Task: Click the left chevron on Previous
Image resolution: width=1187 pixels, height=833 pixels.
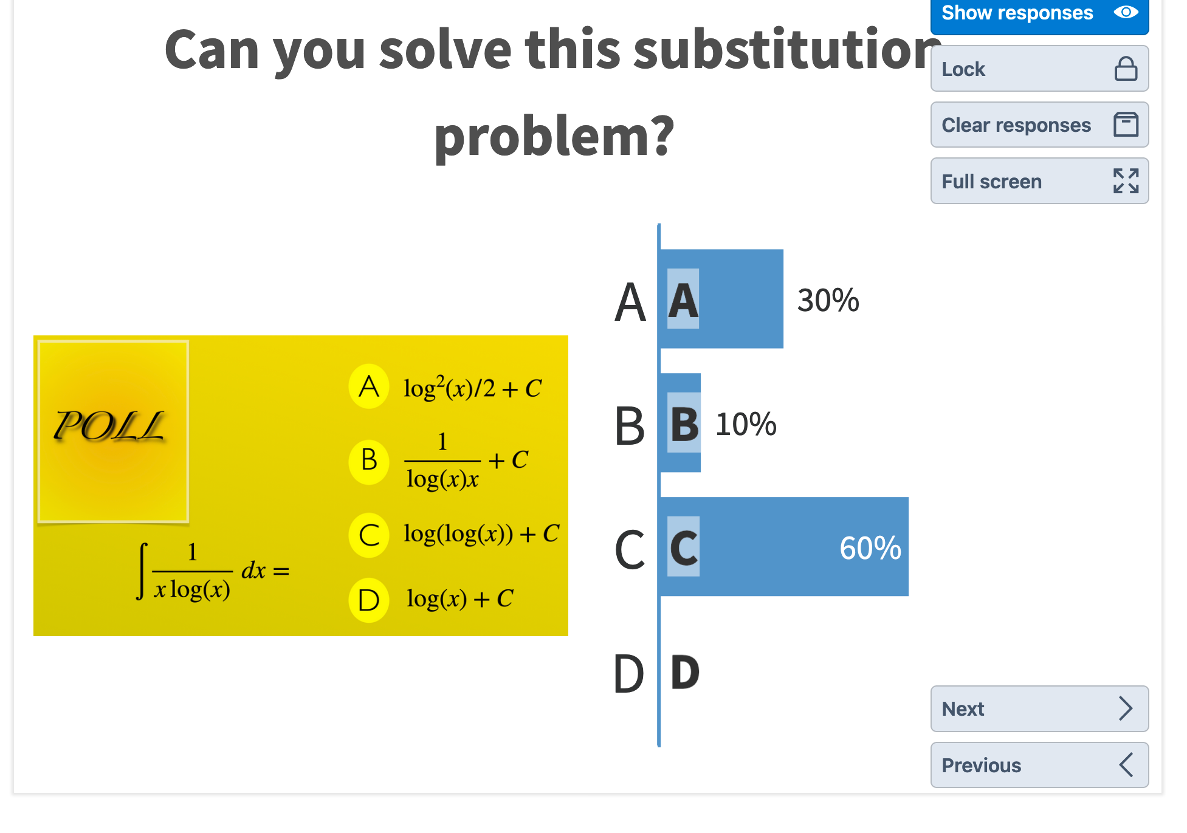Action: coord(1126,765)
